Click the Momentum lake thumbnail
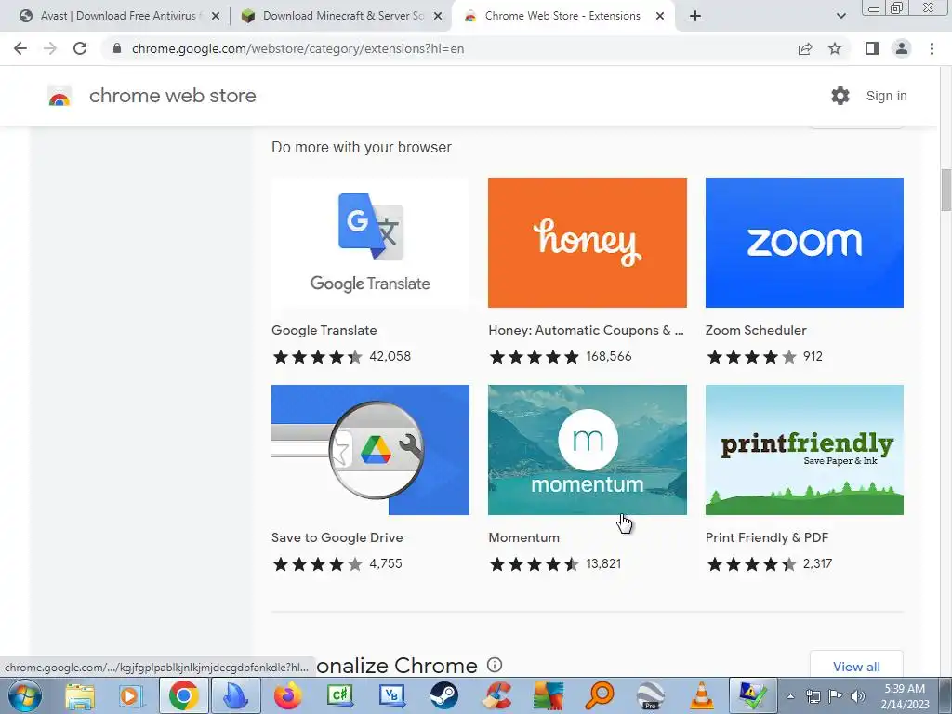The width and height of the screenshot is (952, 714). 588,450
